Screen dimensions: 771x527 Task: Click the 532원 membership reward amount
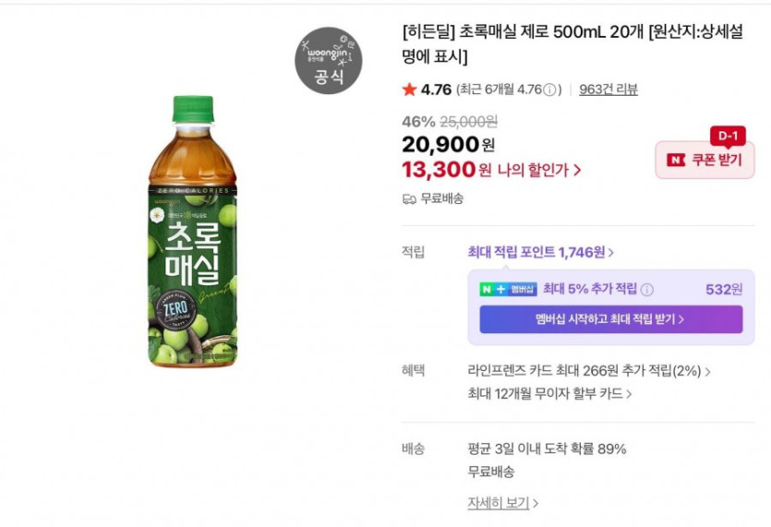(x=724, y=289)
